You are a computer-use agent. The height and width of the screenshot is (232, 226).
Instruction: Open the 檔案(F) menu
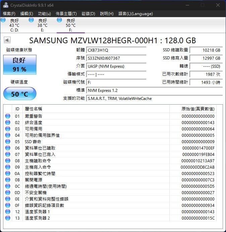[9, 14]
